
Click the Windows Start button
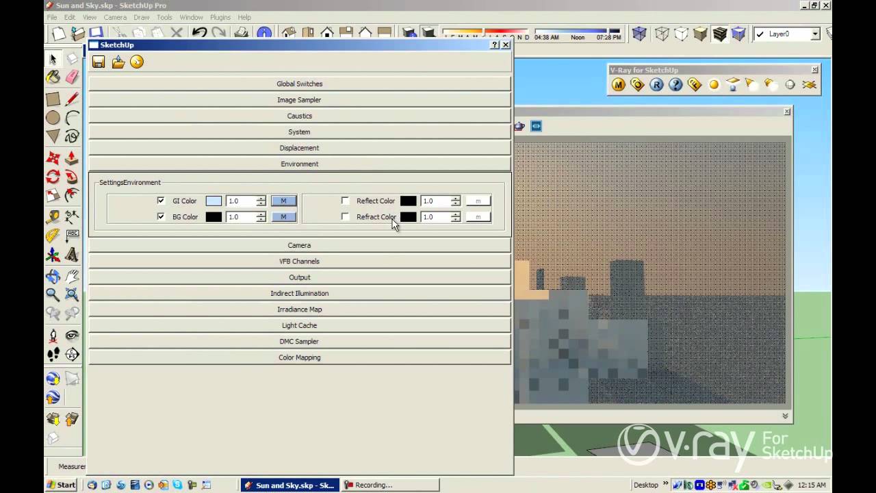[x=61, y=485]
